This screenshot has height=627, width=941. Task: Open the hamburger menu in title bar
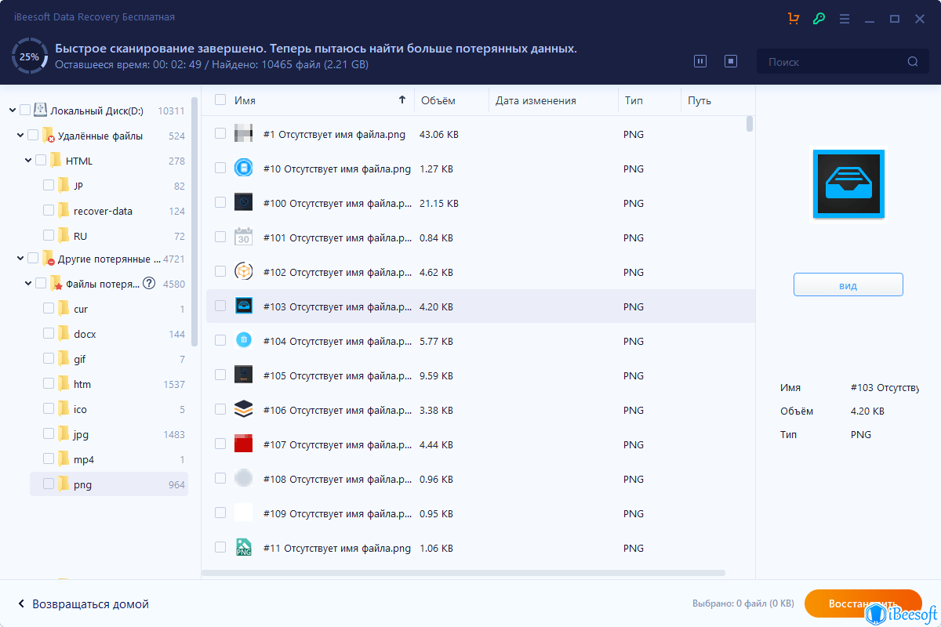[845, 18]
